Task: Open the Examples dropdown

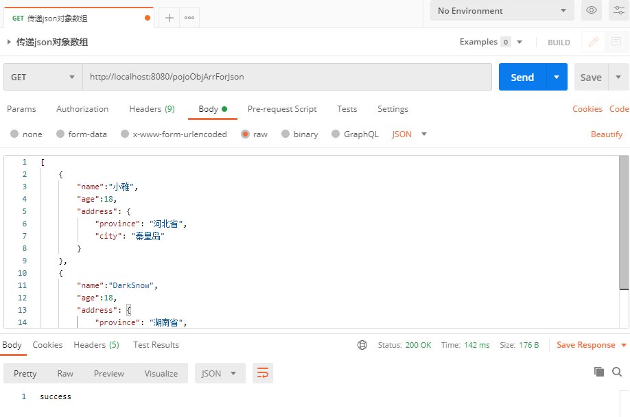Action: click(x=491, y=42)
